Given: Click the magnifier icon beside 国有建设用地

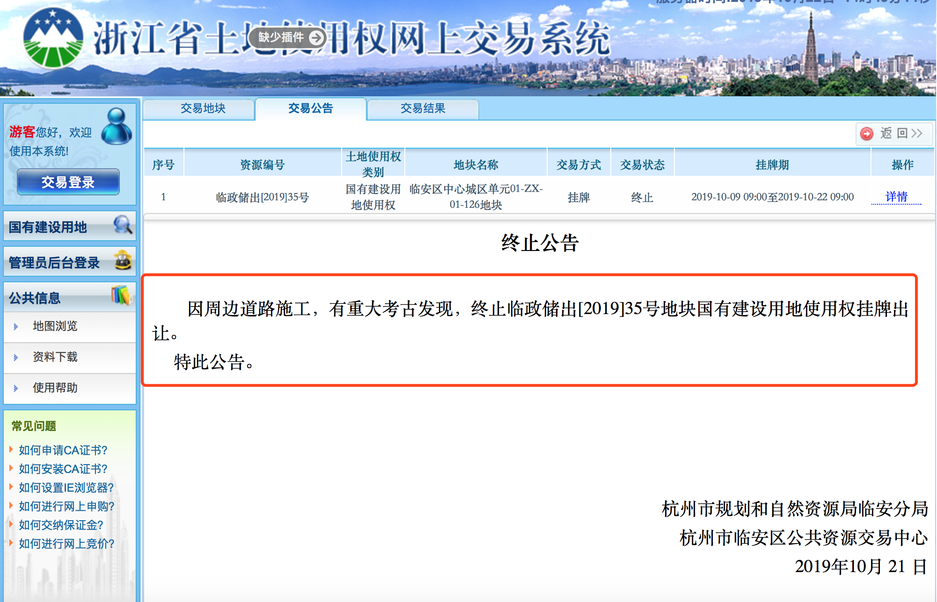Looking at the screenshot, I should pyautogui.click(x=123, y=225).
